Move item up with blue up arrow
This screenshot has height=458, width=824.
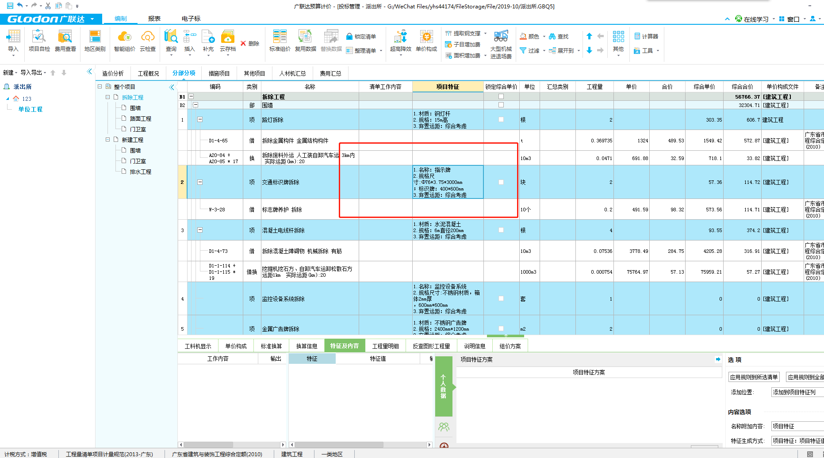coord(589,36)
